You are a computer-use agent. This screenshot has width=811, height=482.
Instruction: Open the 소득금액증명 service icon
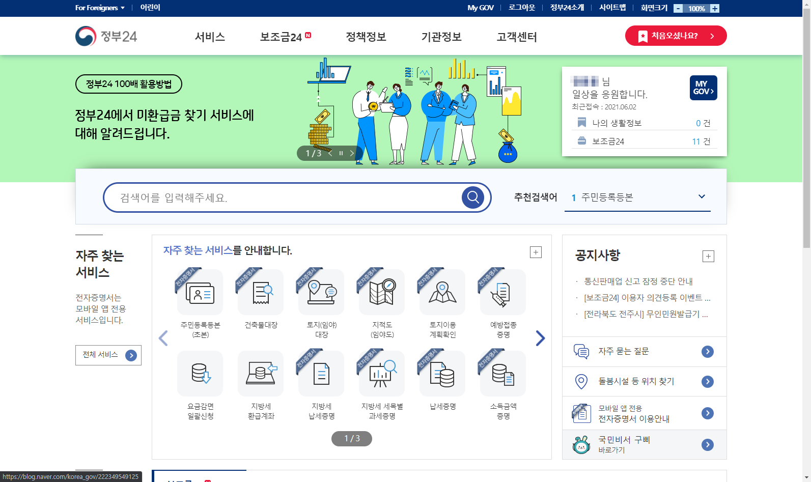(x=503, y=374)
